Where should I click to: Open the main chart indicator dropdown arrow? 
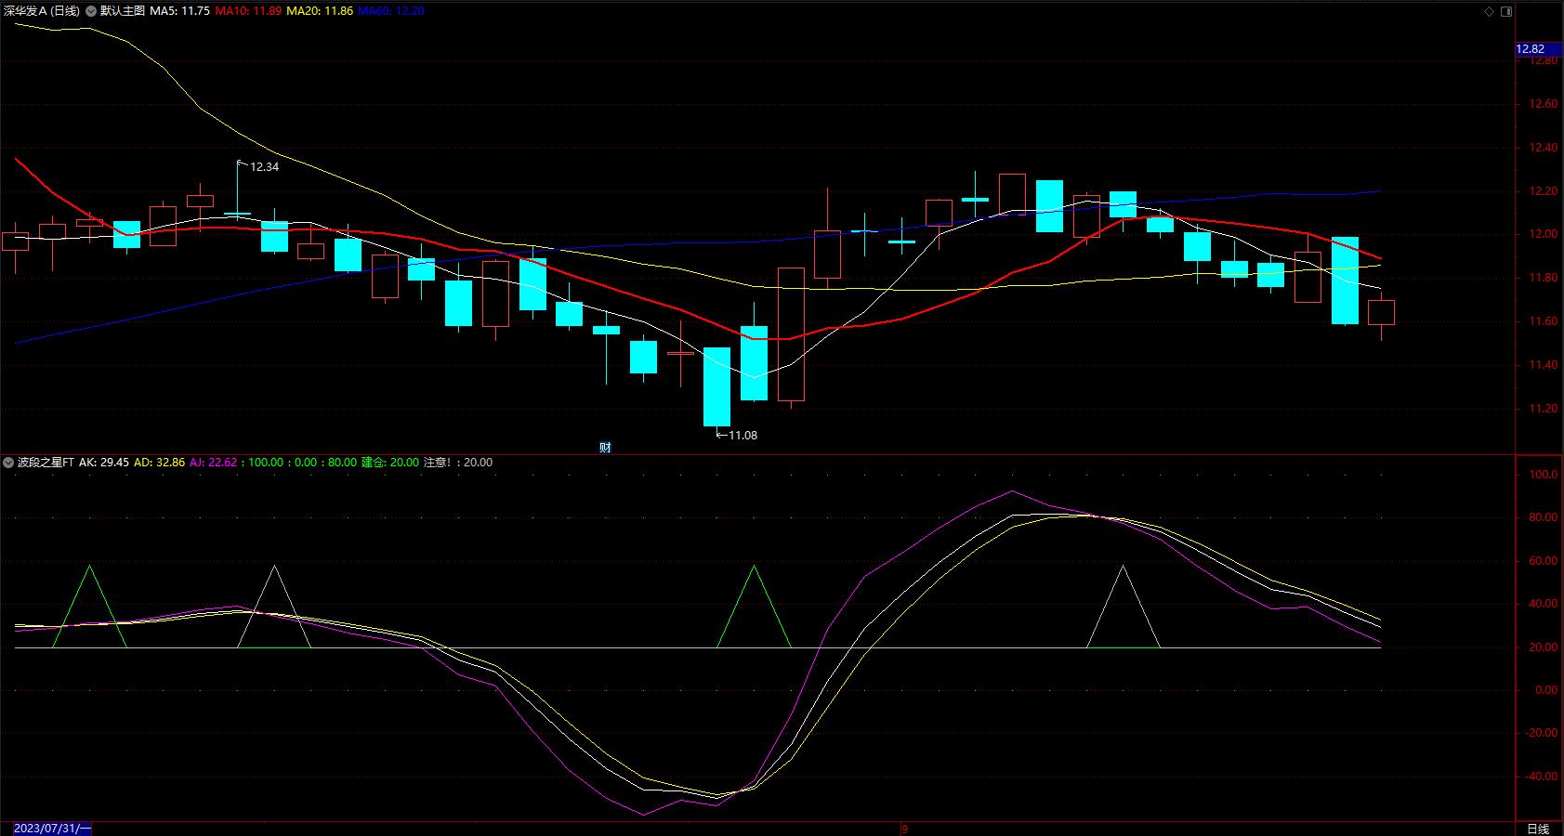(91, 11)
